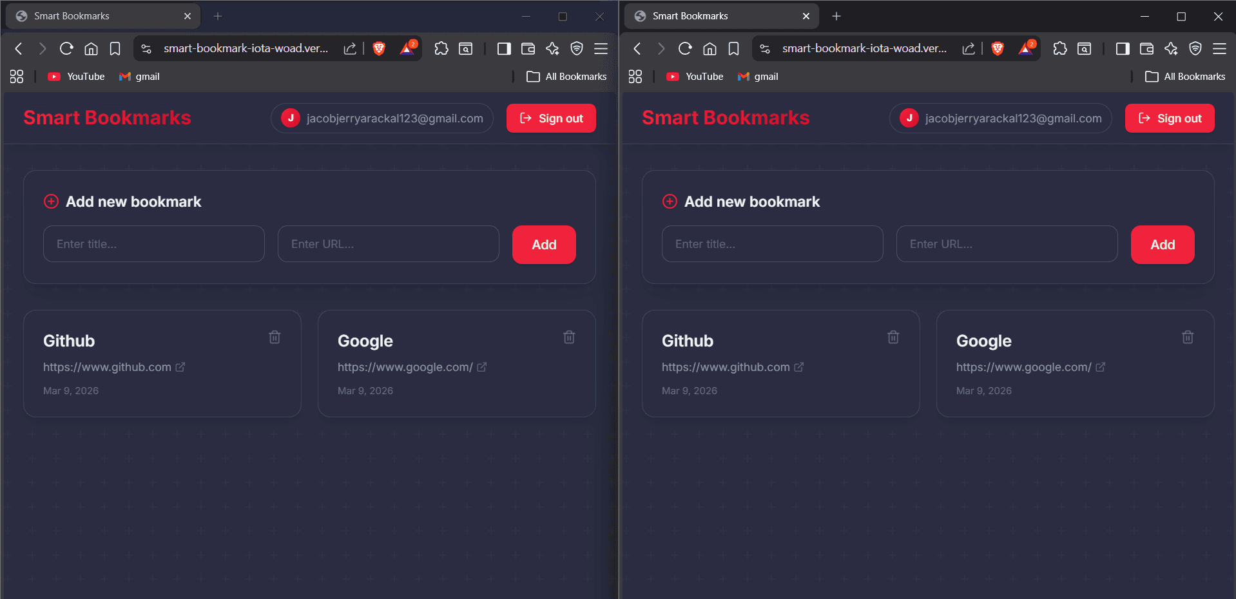Open the Brave Wallet icon

pyautogui.click(x=528, y=48)
